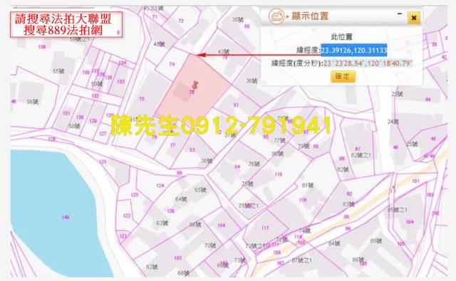Click address label 38號

tap(206, 161)
